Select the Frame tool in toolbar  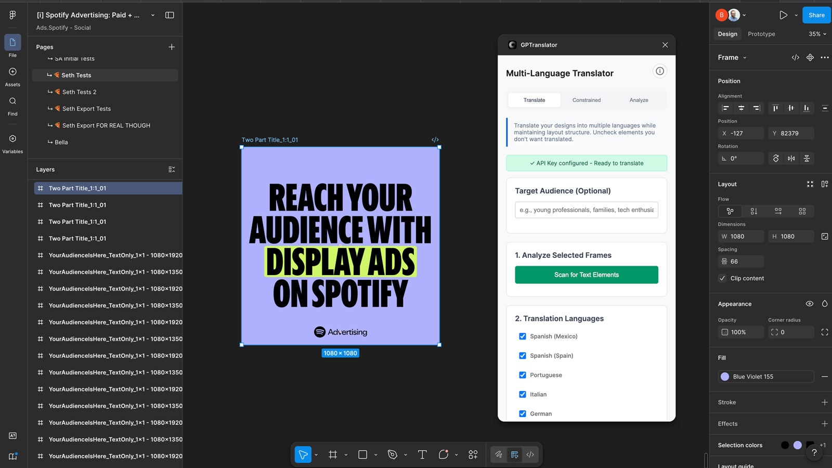[x=333, y=454]
